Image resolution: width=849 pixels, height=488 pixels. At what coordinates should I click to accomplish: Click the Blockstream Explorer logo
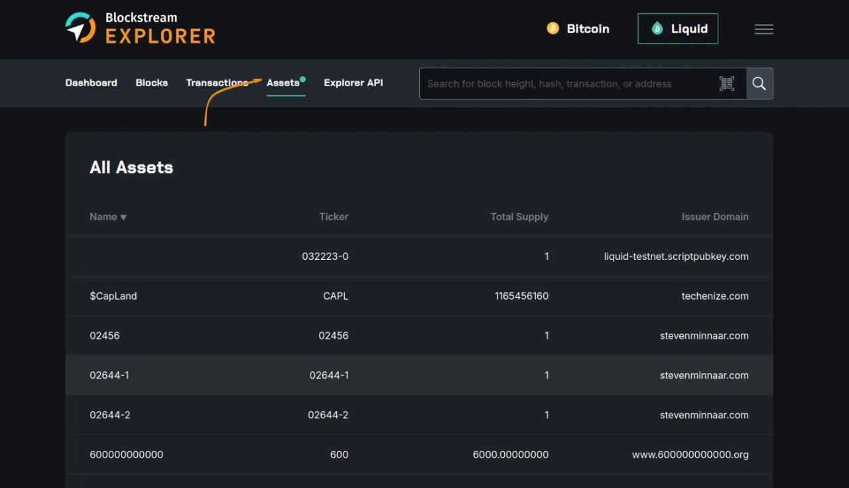pyautogui.click(x=140, y=29)
